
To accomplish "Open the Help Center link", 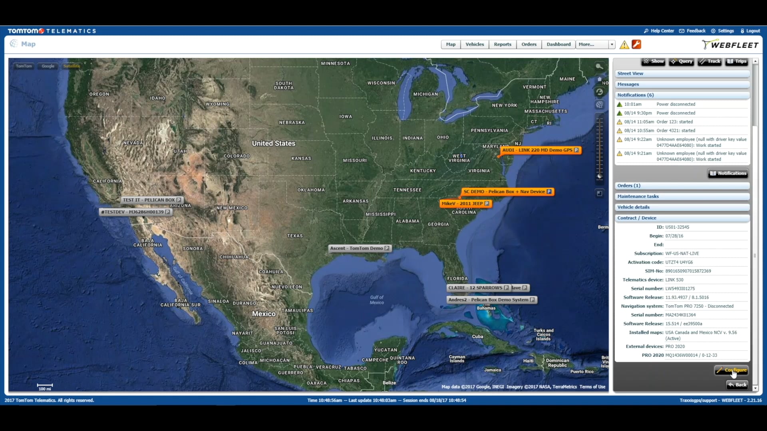I will [659, 31].
